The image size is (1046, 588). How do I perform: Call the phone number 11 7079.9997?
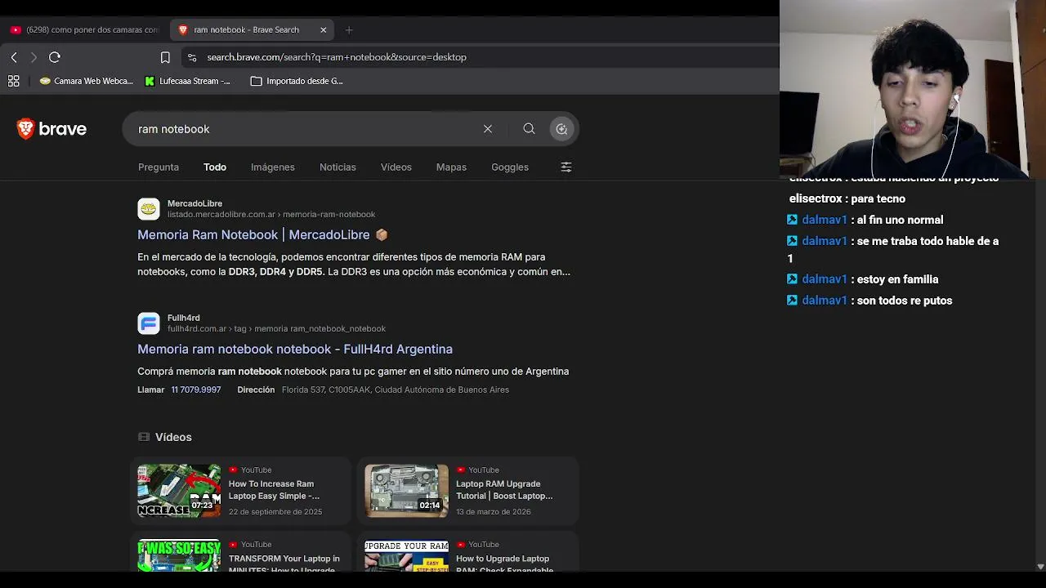[196, 390]
